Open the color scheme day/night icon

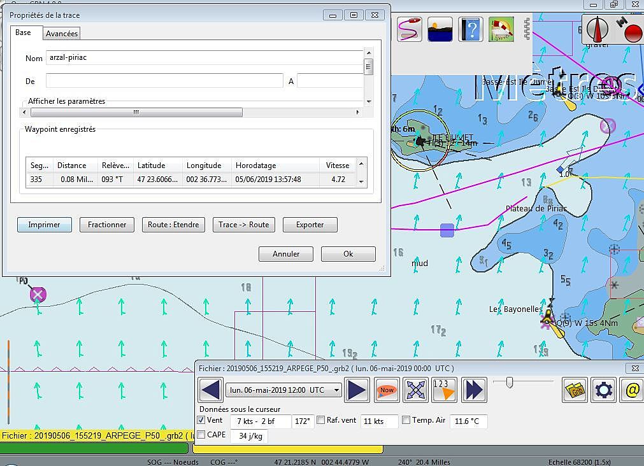click(x=440, y=29)
